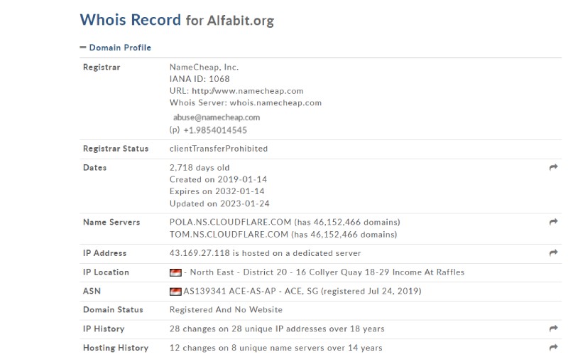Click the TOM.NS.CLOUDFLARE.COM name server
Screen dimensions: 568x362
pyautogui.click(x=229, y=234)
